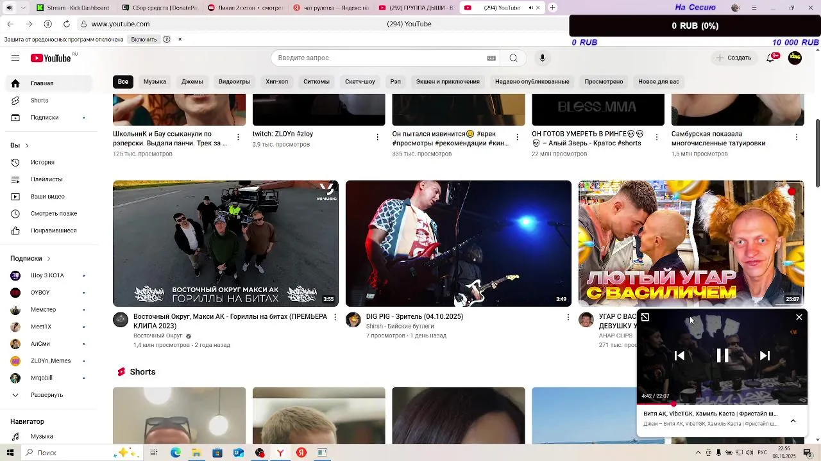Screen dimensions: 821x461
Task: Go to previous video in miniplayer
Action: 680,356
